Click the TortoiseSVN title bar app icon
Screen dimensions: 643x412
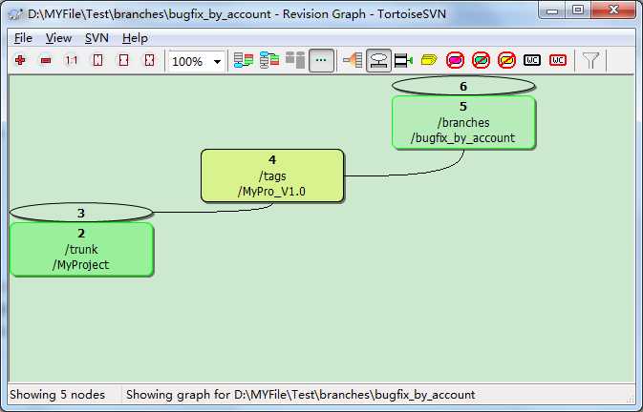15,14
